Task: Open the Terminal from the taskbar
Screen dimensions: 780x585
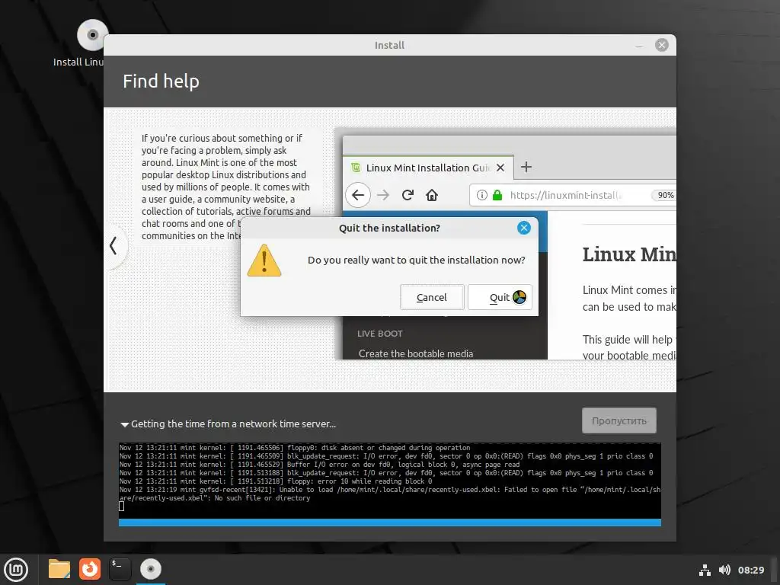Action: click(x=120, y=569)
